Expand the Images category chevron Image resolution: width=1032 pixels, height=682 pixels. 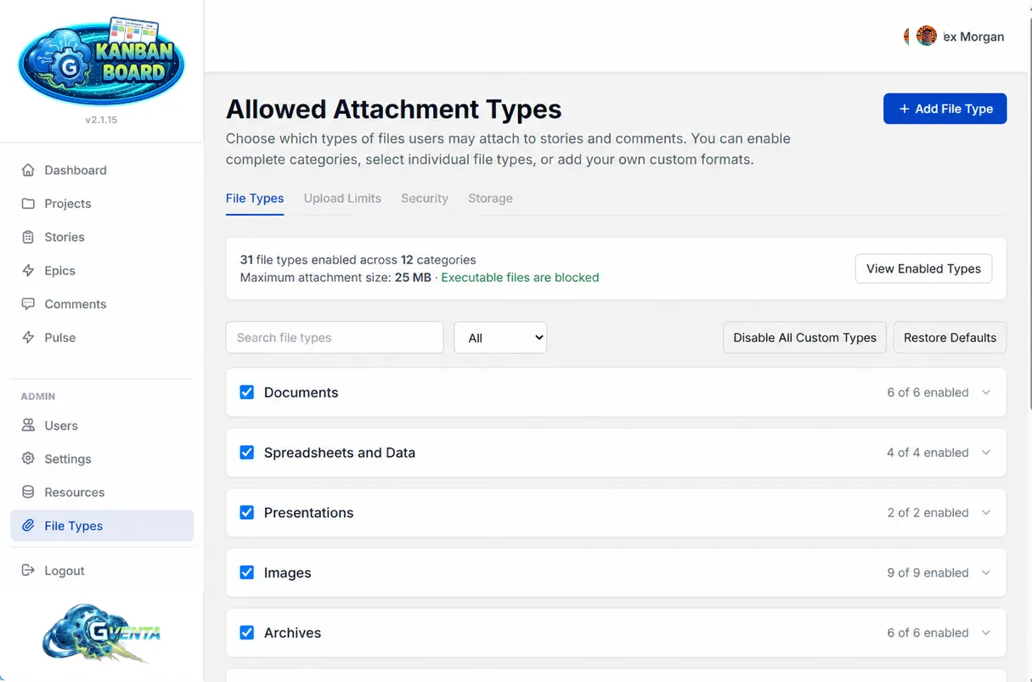point(986,572)
